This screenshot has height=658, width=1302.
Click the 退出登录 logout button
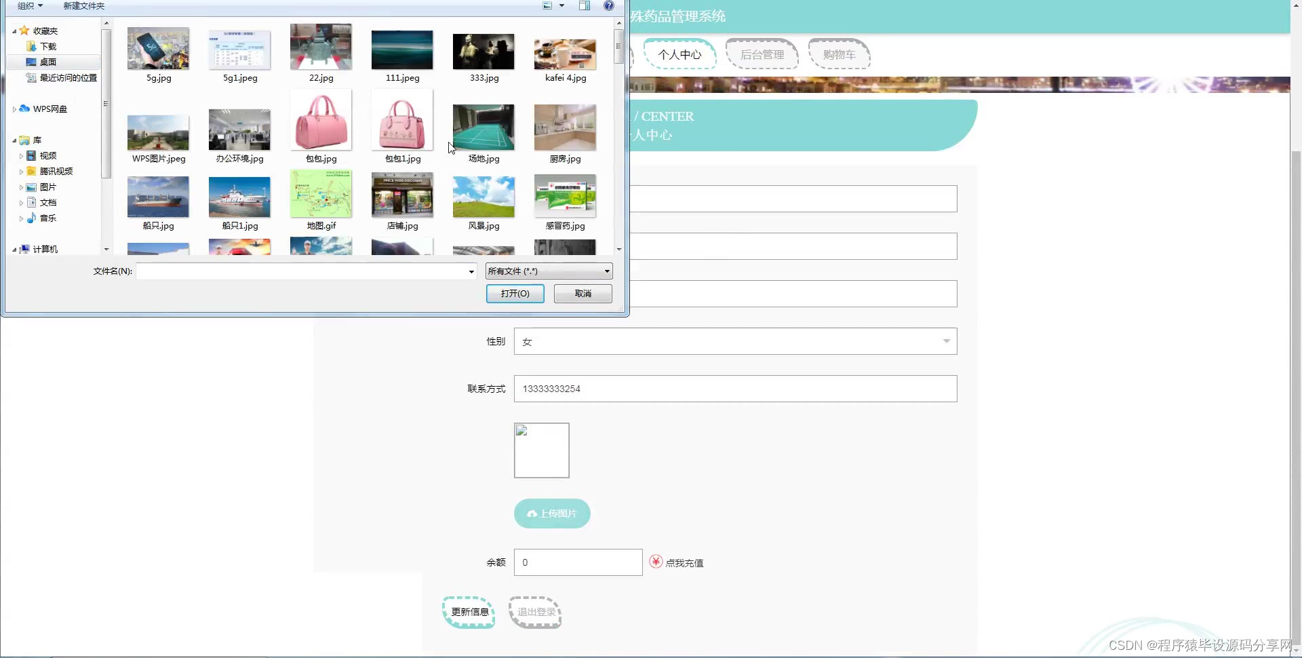coord(536,612)
